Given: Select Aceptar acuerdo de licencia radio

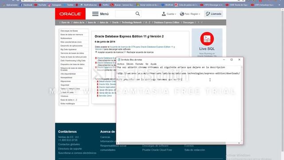Looking at the screenshot, I should (96, 52).
